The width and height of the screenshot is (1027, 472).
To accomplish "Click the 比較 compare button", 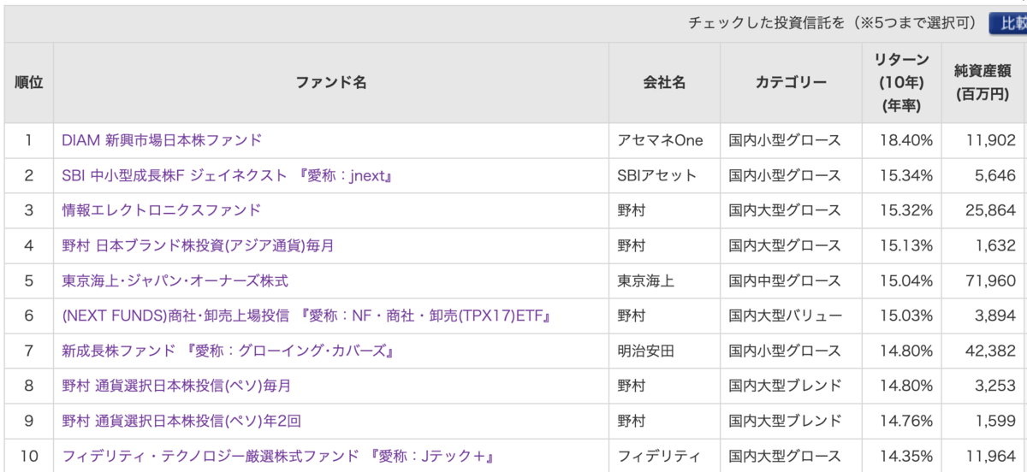I will pos(1008,23).
